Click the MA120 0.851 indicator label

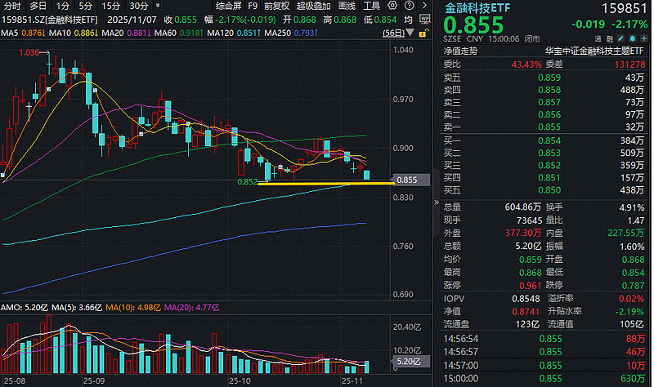[x=234, y=33]
